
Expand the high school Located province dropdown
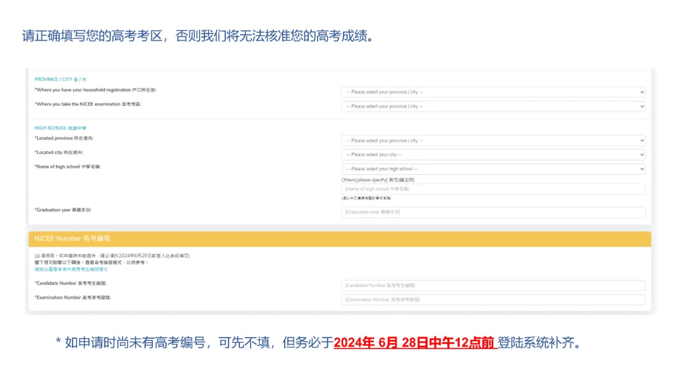[x=493, y=141]
